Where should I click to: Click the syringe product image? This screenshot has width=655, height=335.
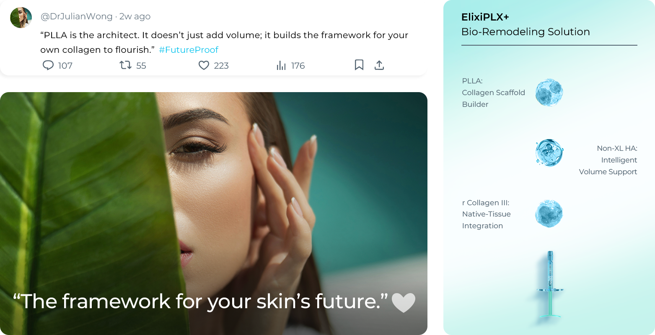pyautogui.click(x=550, y=285)
